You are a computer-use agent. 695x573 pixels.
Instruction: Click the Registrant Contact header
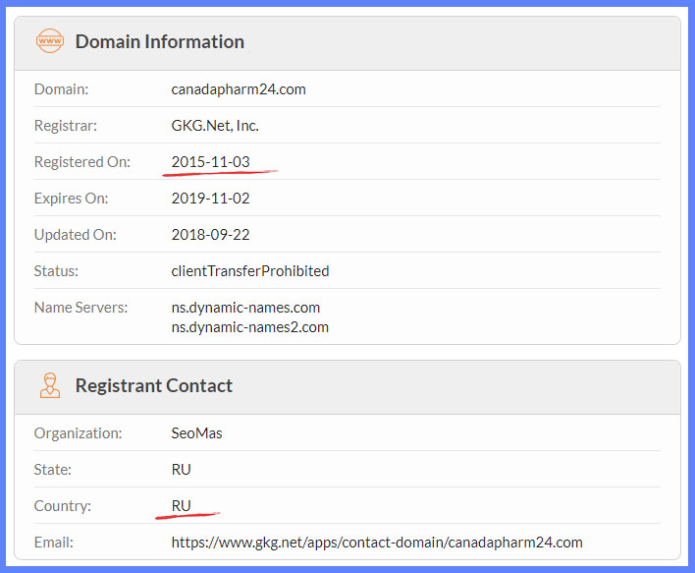[154, 385]
